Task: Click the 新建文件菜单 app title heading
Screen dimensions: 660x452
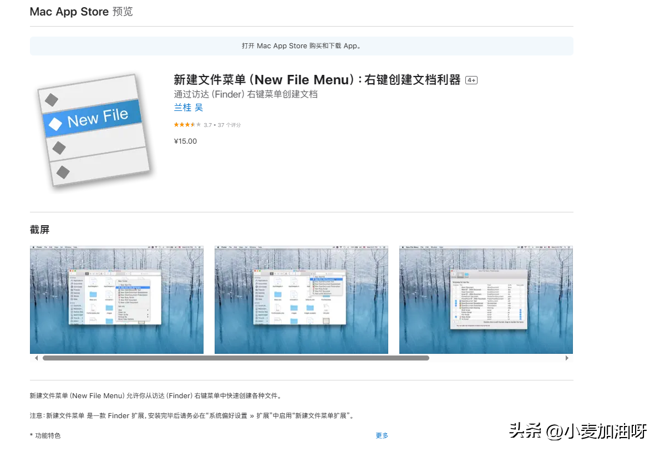Action: coord(317,80)
